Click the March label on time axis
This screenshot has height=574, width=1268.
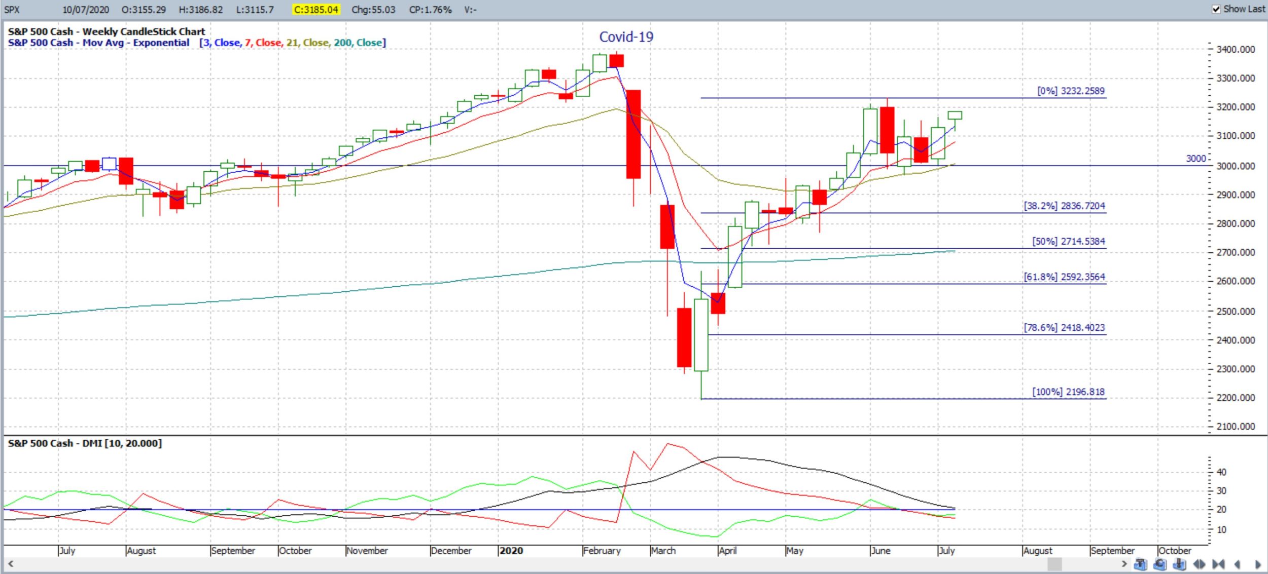[663, 551]
